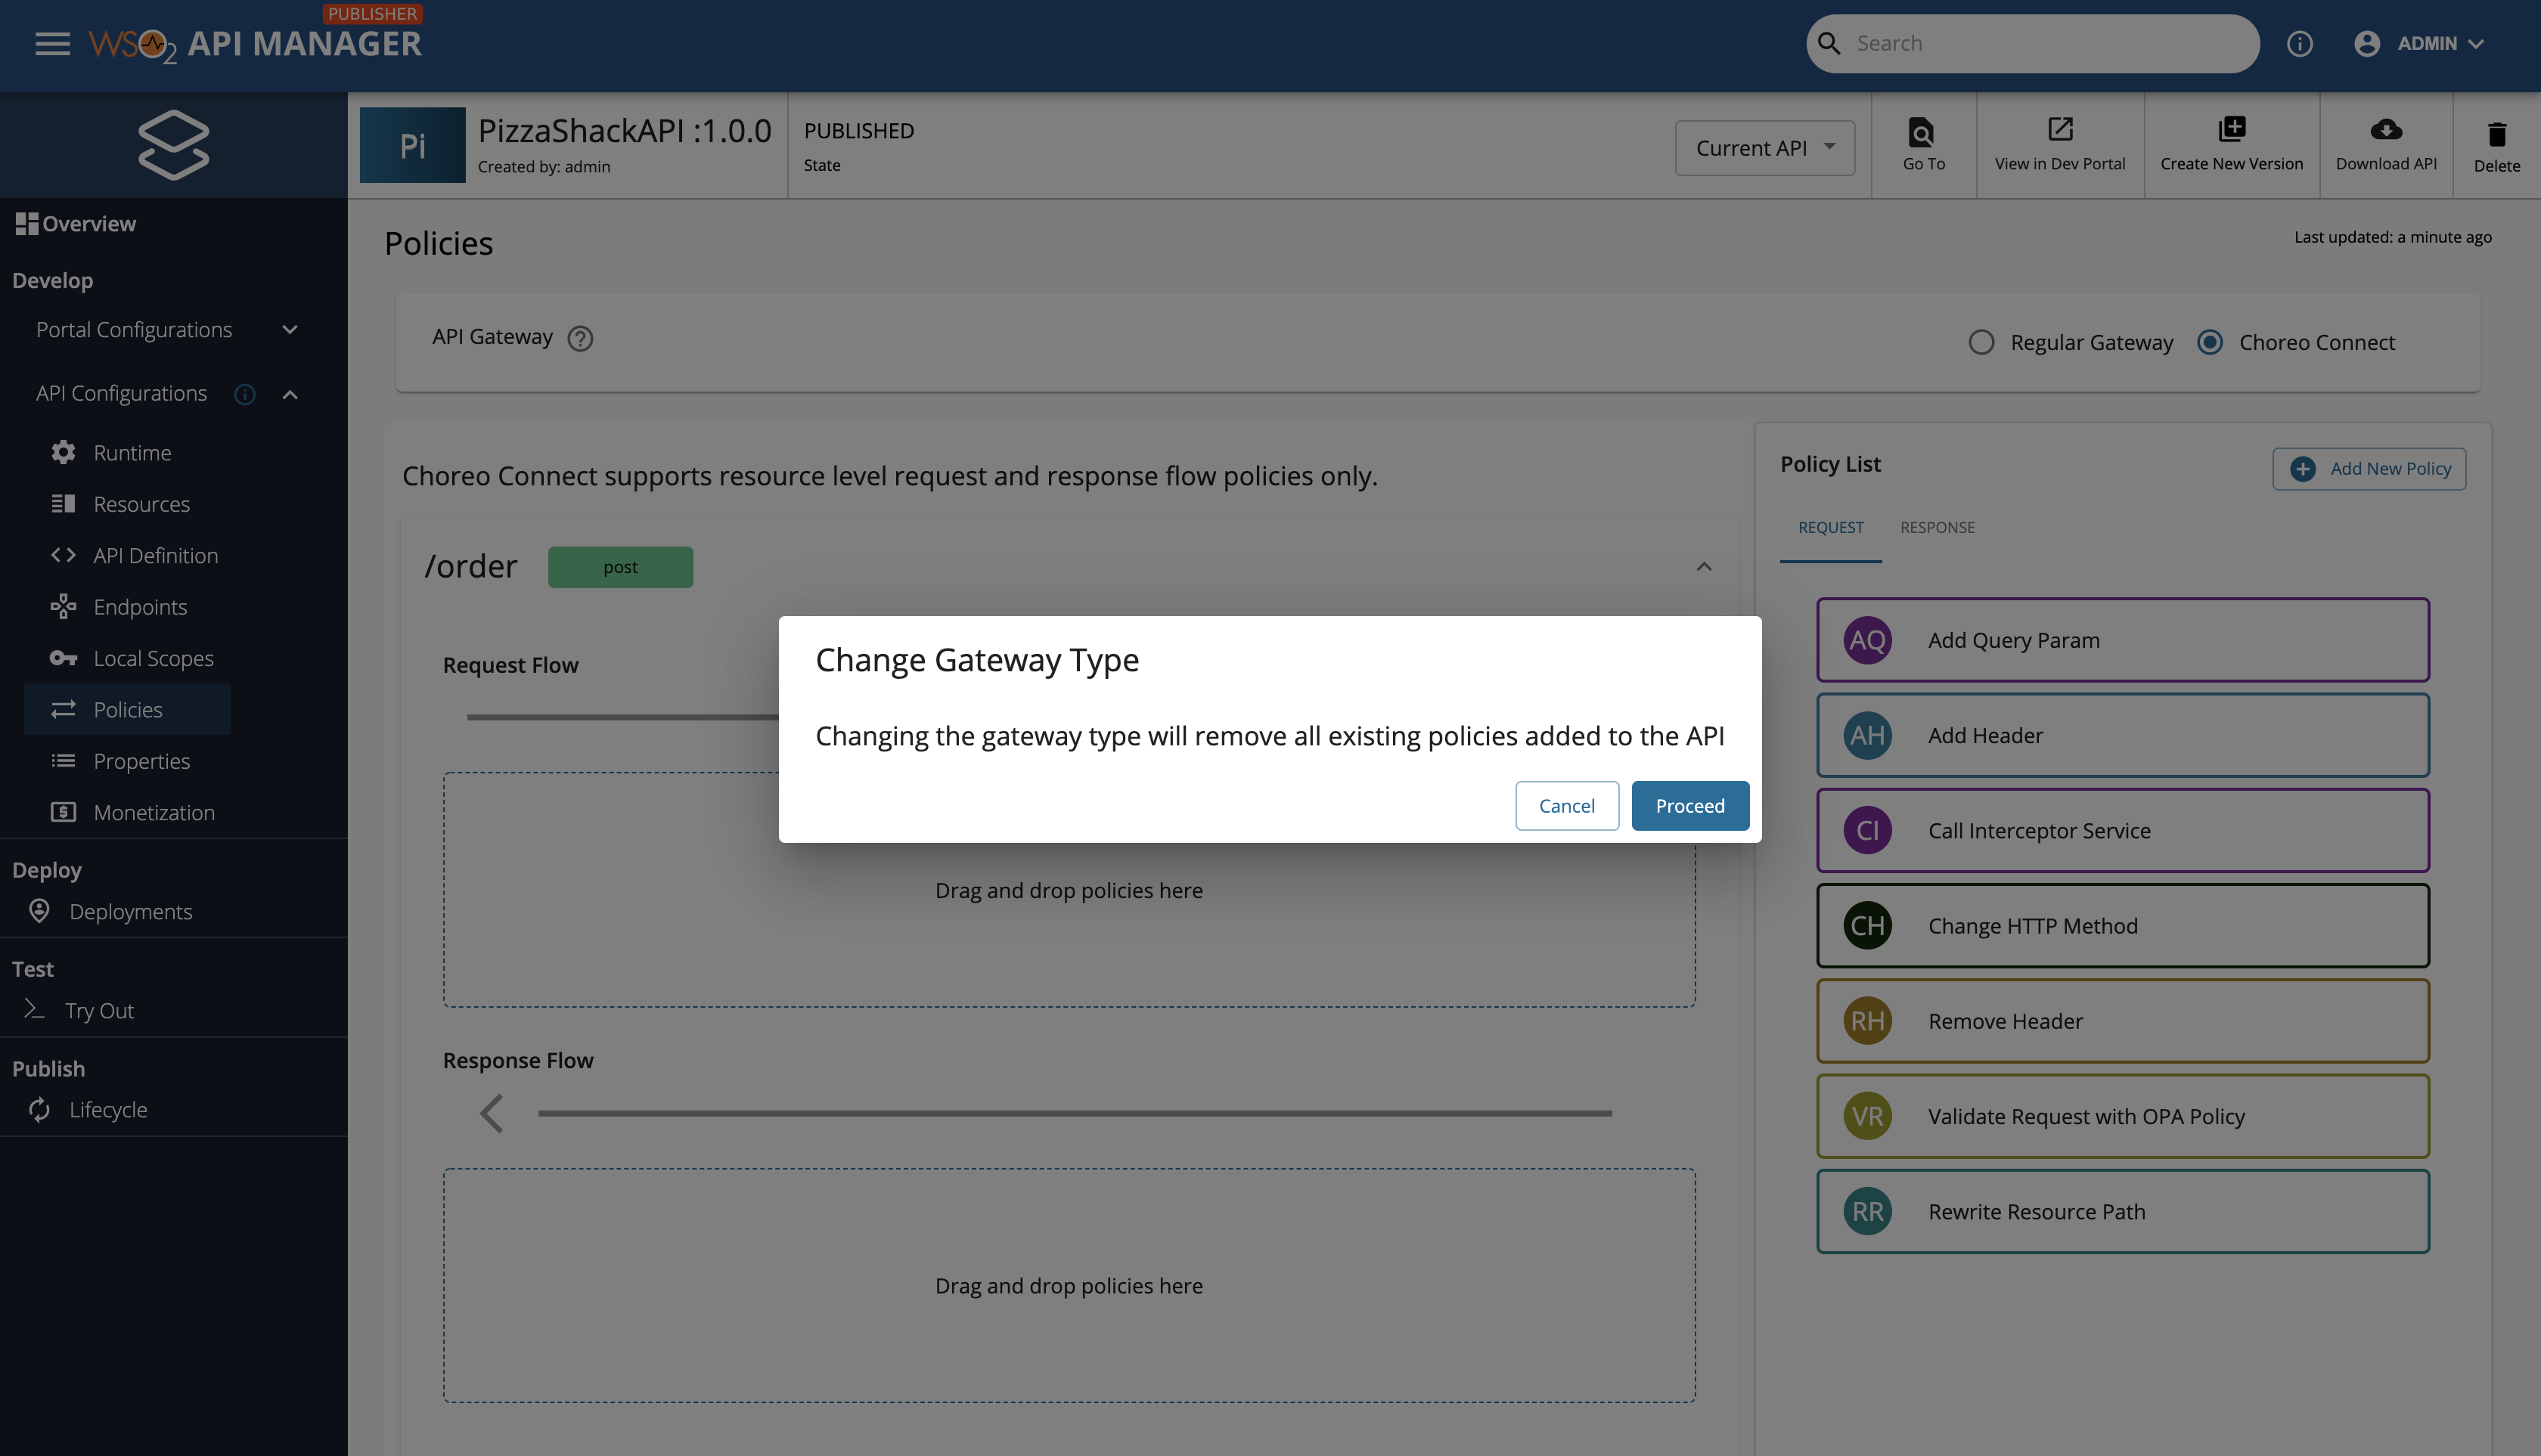Click the Create New Version icon
This screenshot has height=1456, width=2541.
click(2231, 130)
